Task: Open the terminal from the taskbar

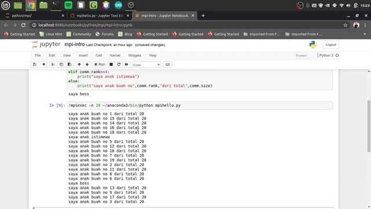Action: pos(56,5)
